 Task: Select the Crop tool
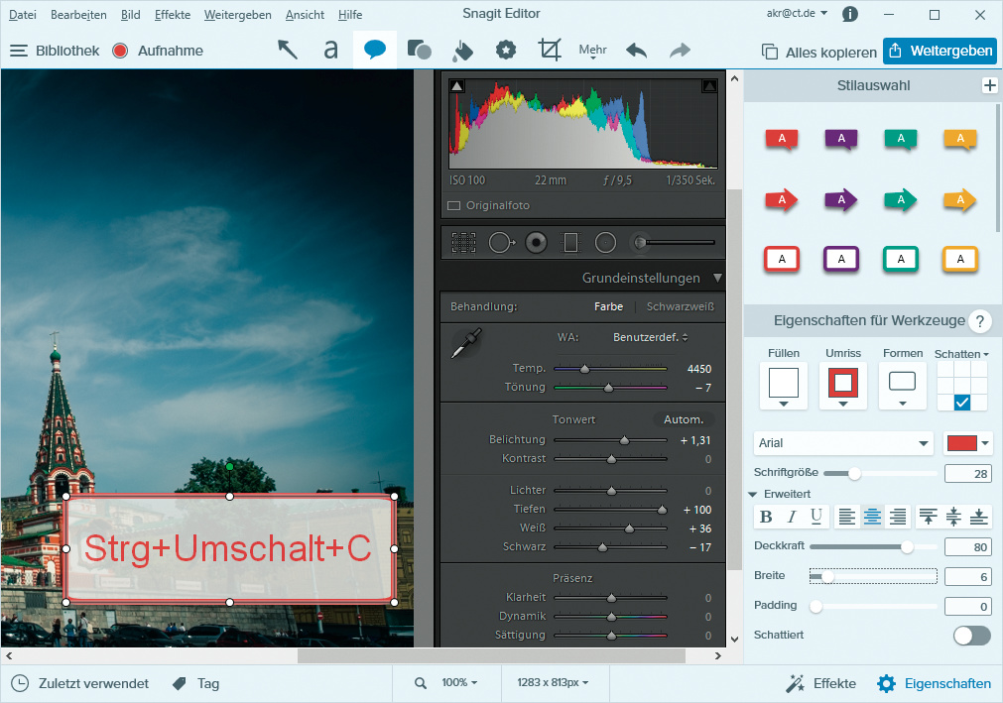pos(549,51)
